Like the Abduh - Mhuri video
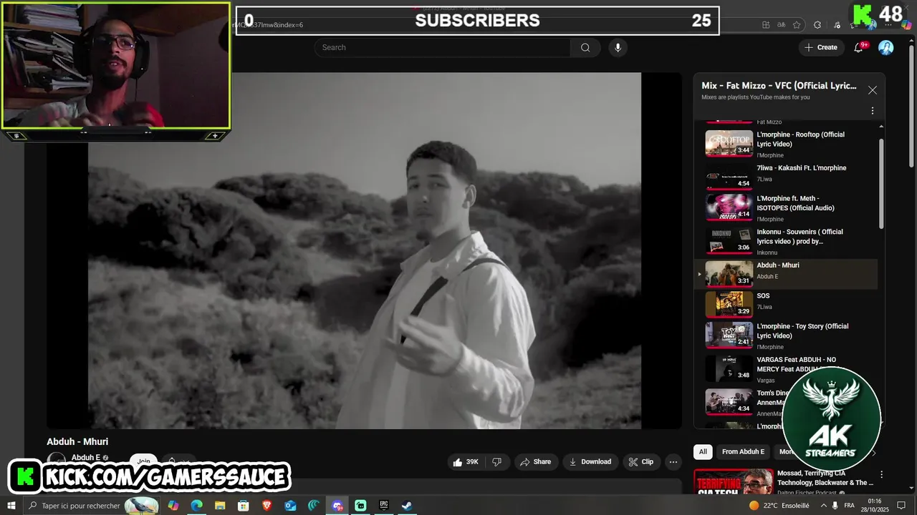The height and width of the screenshot is (515, 917). [x=466, y=462]
